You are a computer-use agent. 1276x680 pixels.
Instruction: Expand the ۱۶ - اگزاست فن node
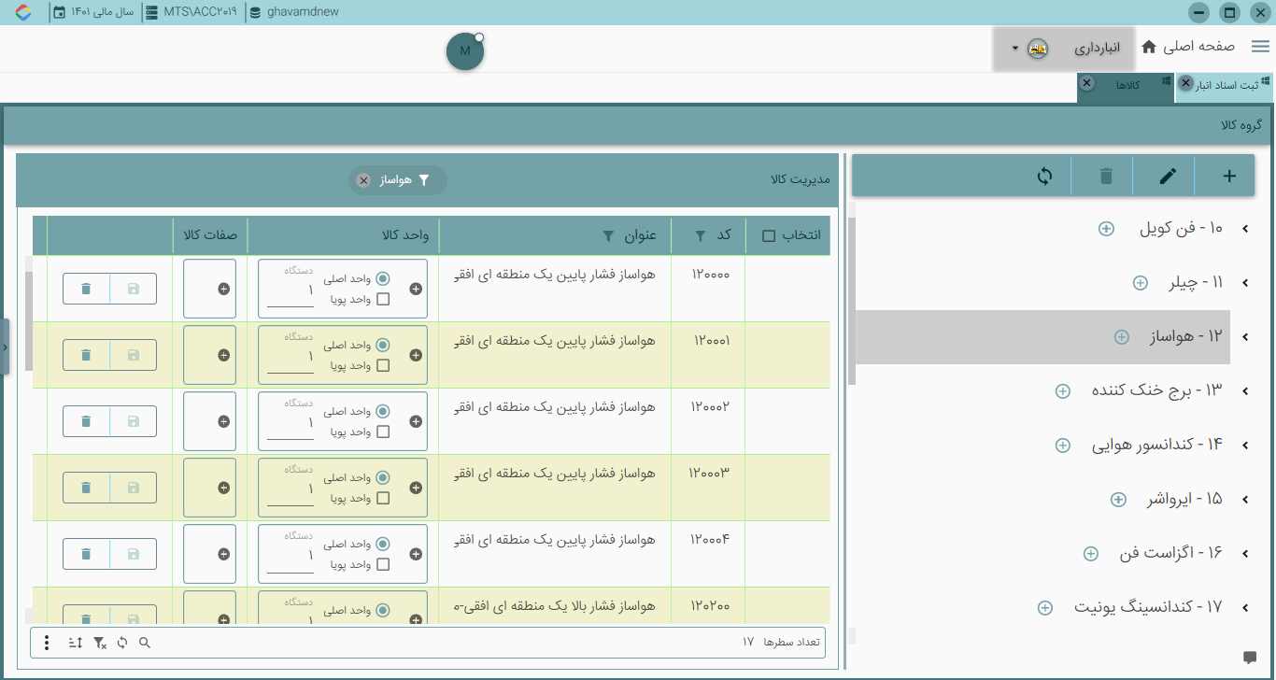click(x=1245, y=554)
